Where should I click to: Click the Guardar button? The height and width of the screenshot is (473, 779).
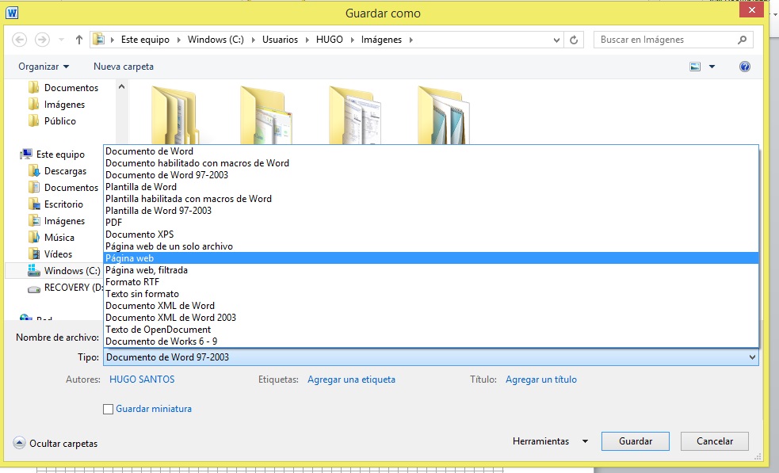pos(635,441)
